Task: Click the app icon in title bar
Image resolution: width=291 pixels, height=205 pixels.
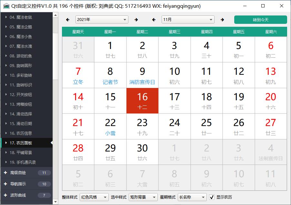Action: coord(6,6)
